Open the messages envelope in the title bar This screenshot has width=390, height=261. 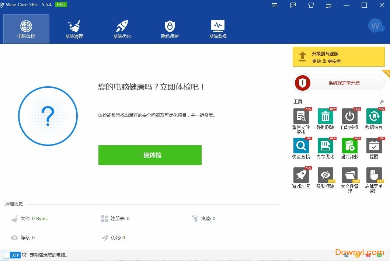click(274, 5)
